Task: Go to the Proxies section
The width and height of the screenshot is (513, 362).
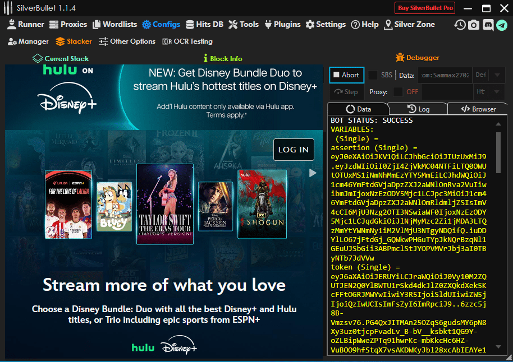Action: pyautogui.click(x=68, y=24)
